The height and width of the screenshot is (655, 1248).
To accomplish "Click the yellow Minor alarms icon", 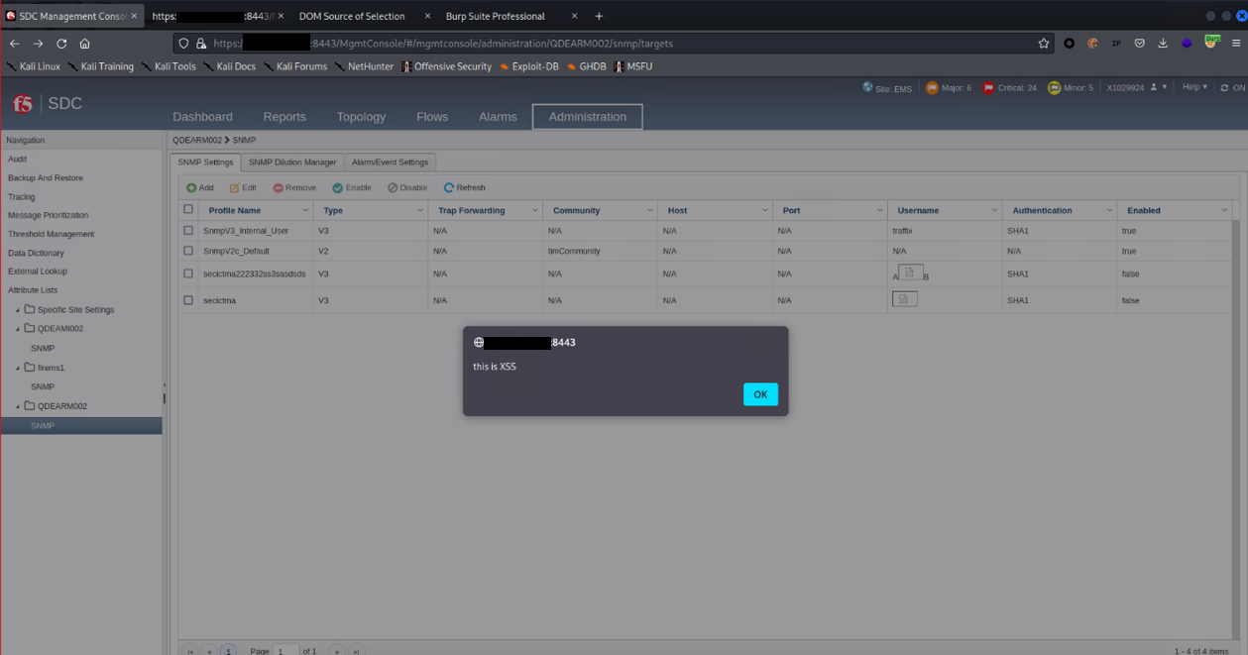I will click(x=1054, y=88).
